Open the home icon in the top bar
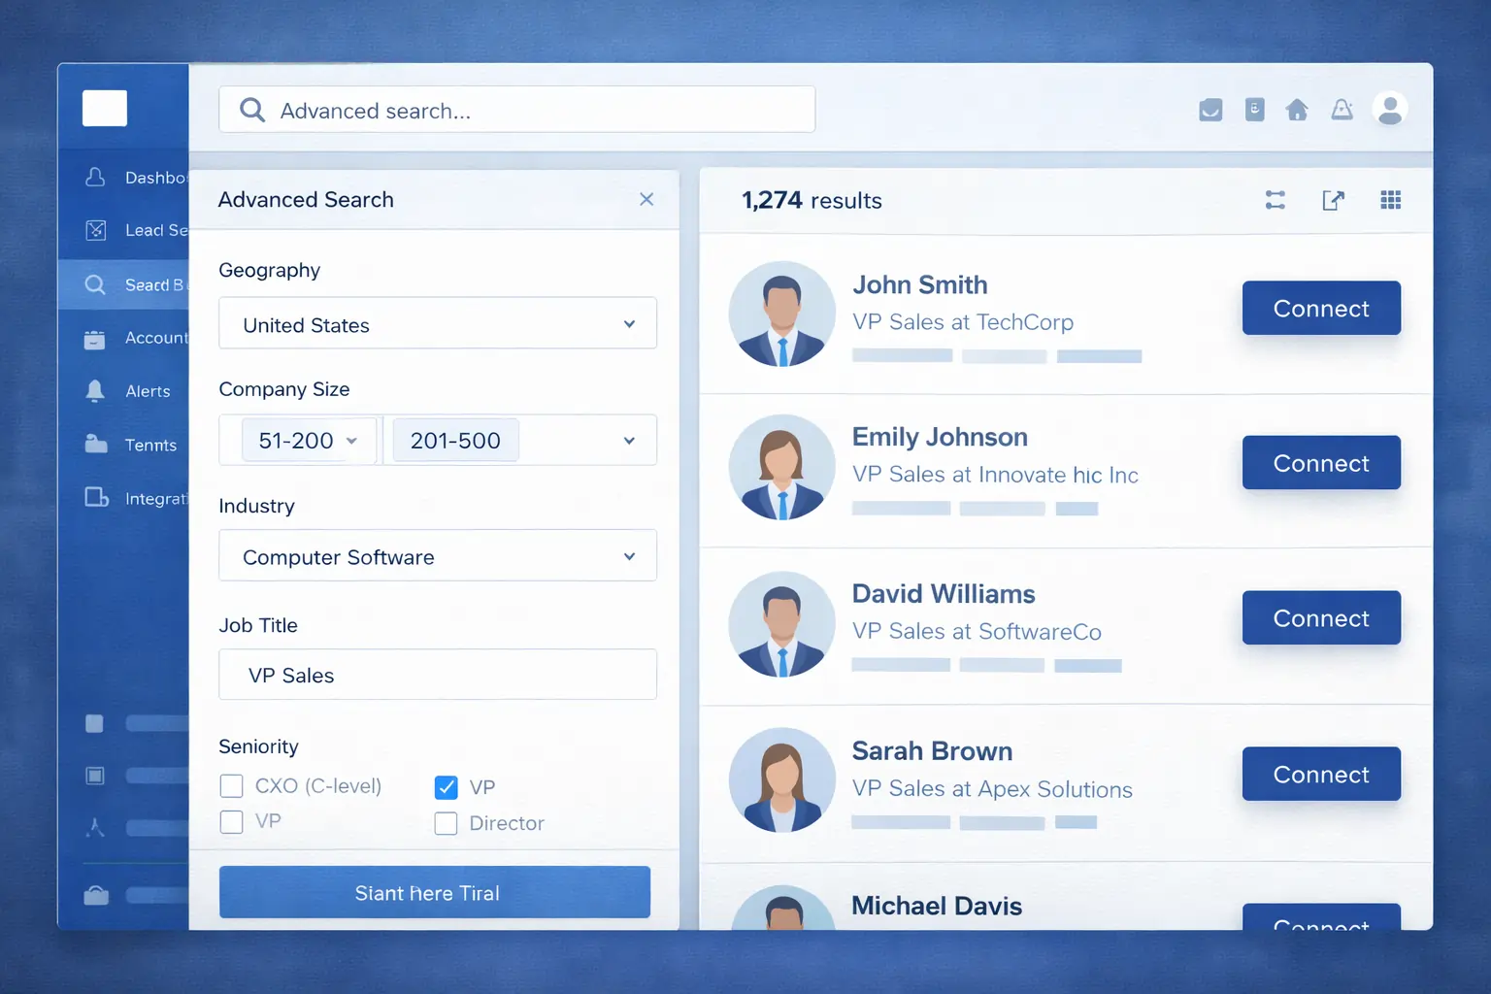This screenshot has height=994, width=1491. (x=1298, y=110)
